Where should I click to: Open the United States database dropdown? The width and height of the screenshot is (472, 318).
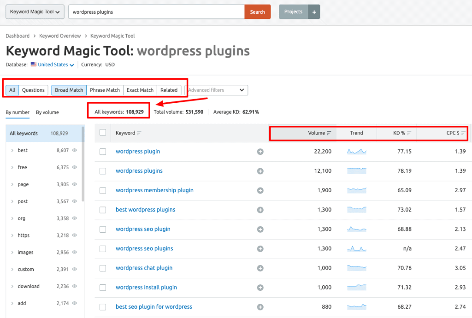click(x=55, y=65)
